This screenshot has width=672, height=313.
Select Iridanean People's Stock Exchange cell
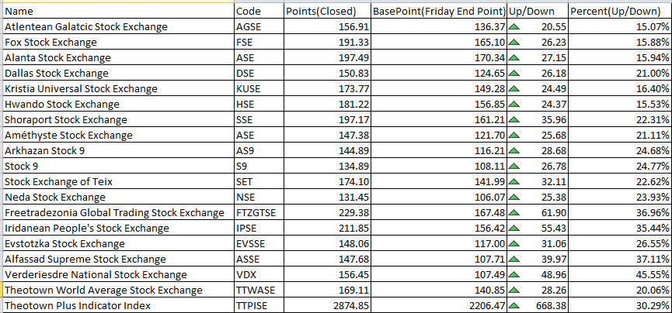point(118,229)
